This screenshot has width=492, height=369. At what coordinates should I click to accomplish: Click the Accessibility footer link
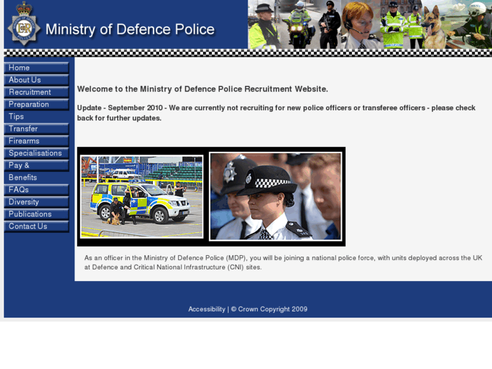206,309
